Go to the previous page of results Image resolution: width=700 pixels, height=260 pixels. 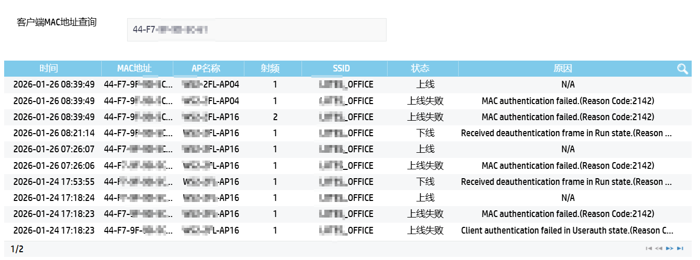click(x=659, y=249)
